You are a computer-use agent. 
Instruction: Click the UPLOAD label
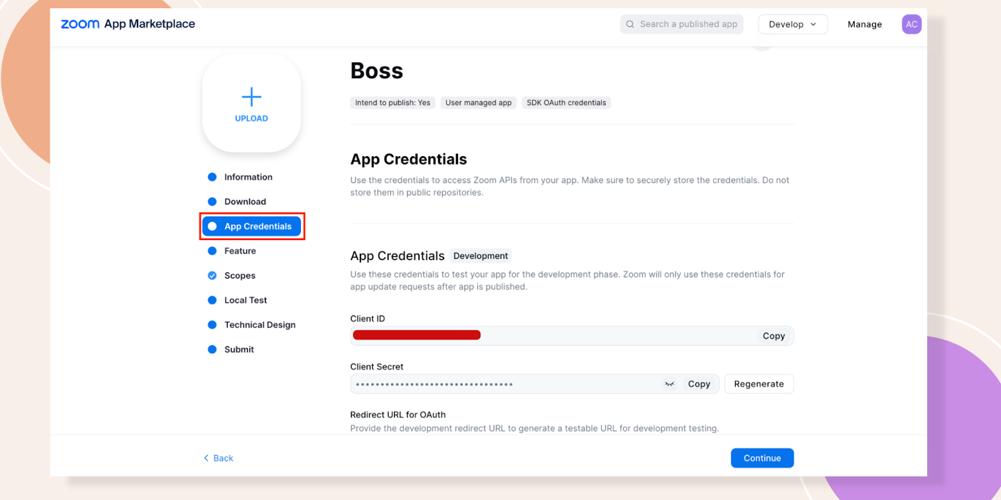pos(252,118)
